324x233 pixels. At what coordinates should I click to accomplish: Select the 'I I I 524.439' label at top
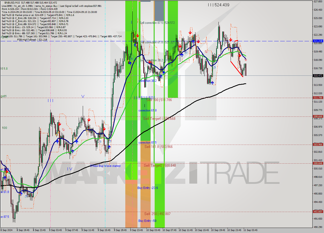pyautogui.click(x=218, y=5)
